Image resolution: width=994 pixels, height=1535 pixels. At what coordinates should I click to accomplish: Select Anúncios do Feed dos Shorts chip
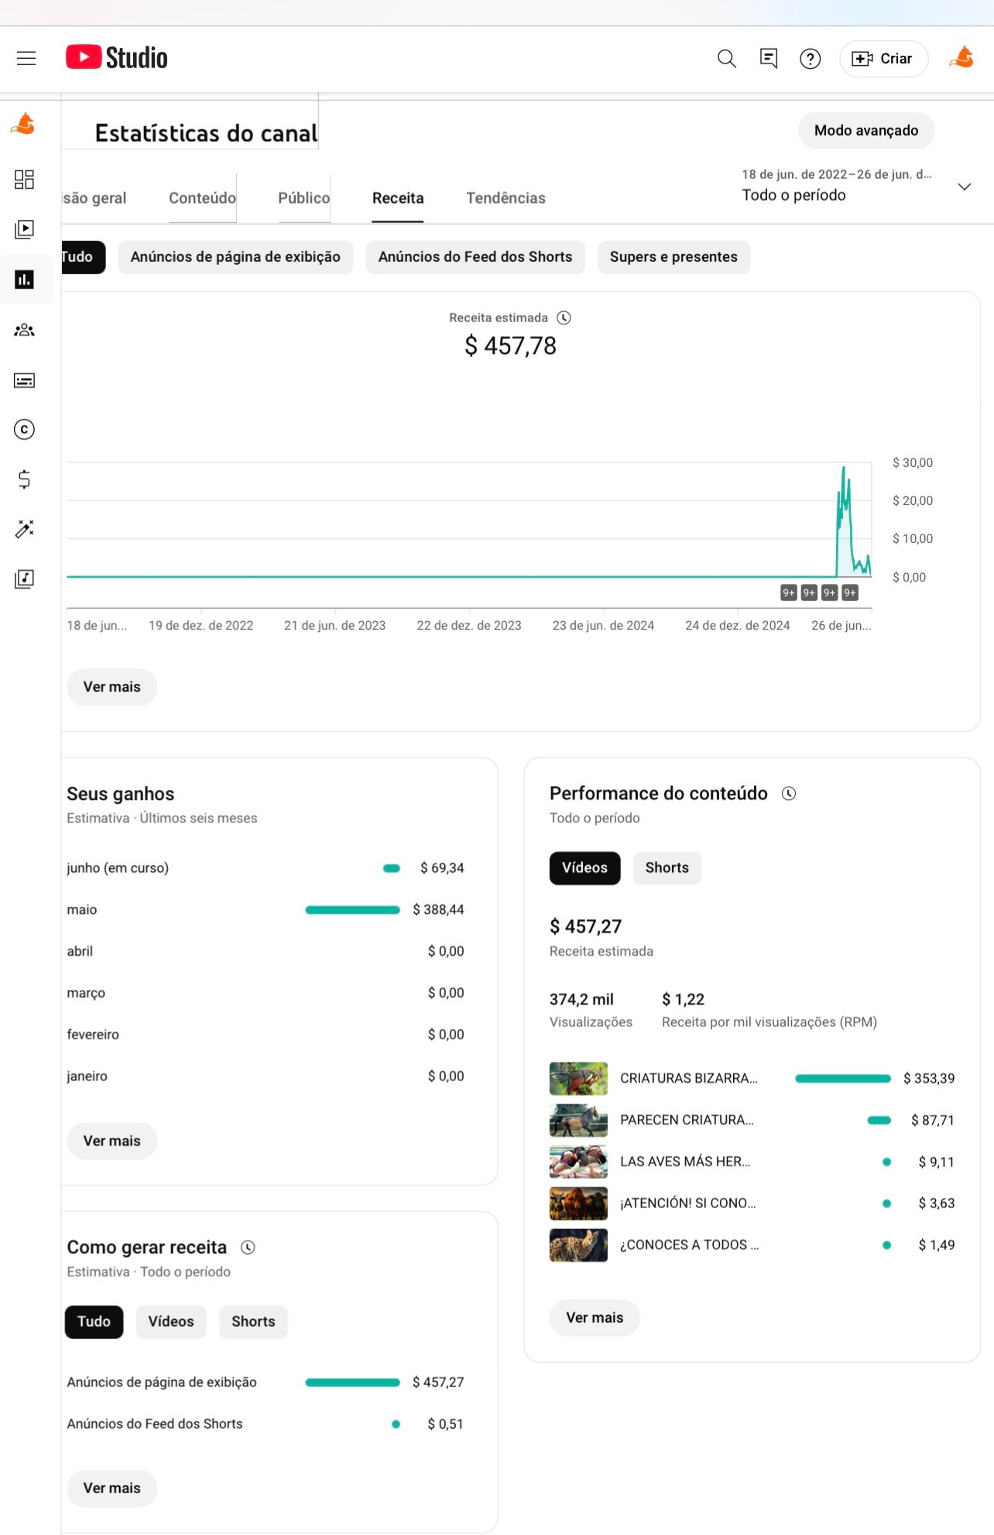(x=475, y=257)
